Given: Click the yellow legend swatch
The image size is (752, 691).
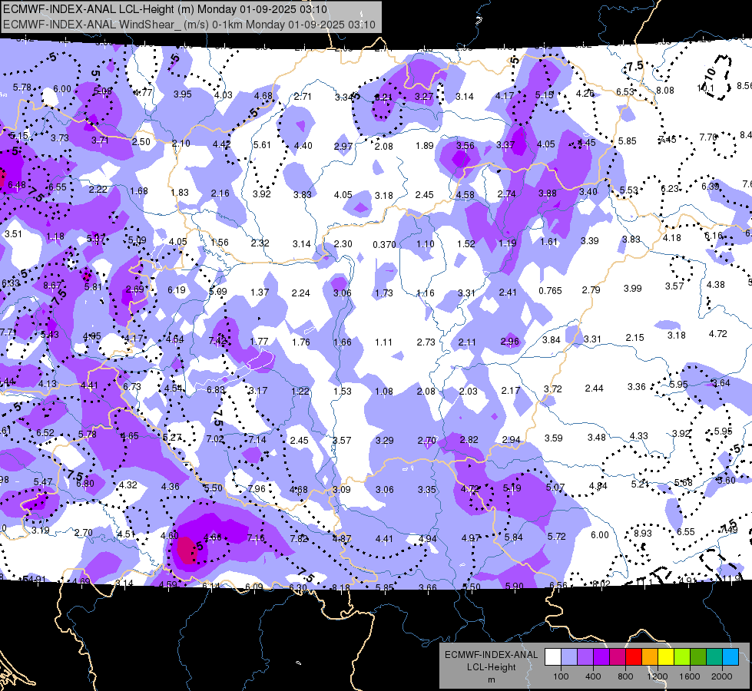Looking at the screenshot, I should pyautogui.click(x=666, y=657).
